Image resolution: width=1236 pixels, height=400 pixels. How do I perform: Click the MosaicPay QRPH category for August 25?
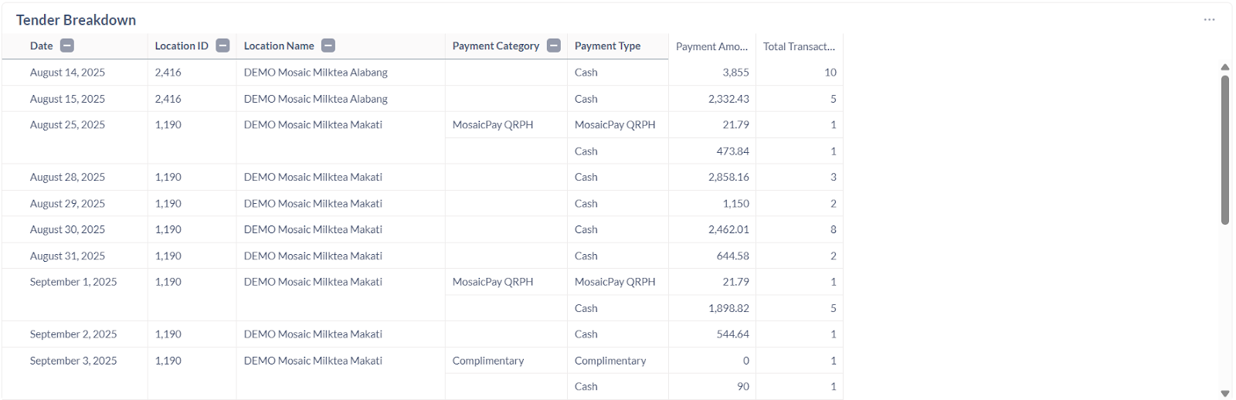click(x=493, y=125)
